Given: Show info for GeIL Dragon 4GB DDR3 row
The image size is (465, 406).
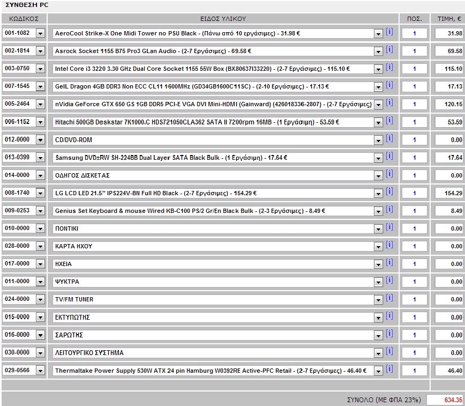Looking at the screenshot, I should coord(389,85).
